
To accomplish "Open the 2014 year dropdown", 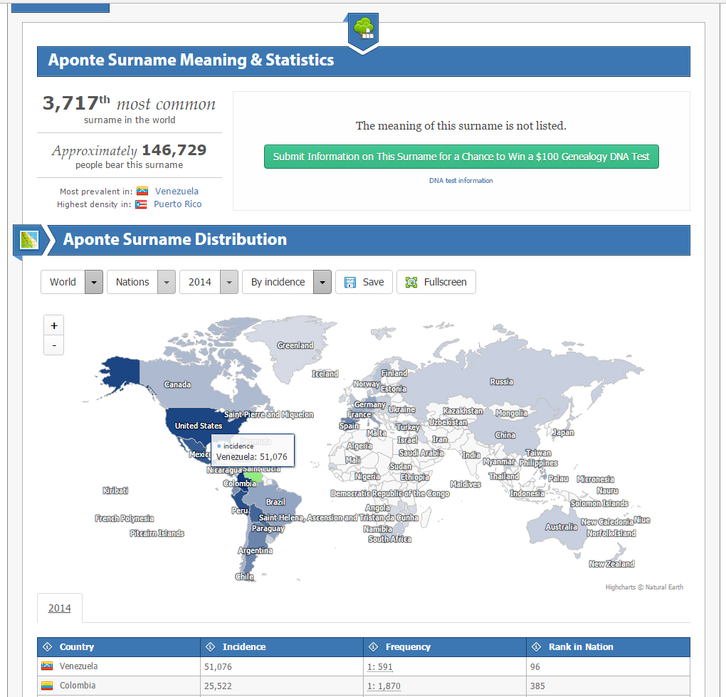I will coord(228,282).
